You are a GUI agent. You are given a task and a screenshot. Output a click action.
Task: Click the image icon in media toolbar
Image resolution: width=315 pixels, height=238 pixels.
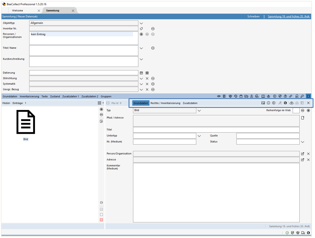263,103
